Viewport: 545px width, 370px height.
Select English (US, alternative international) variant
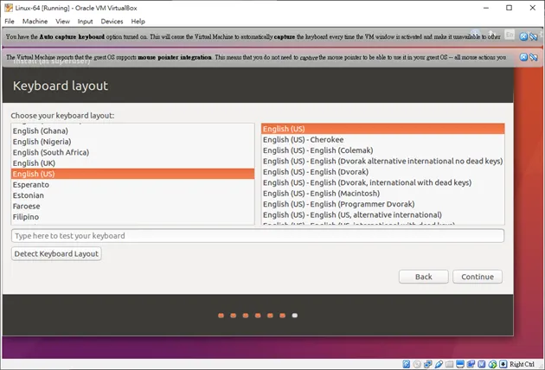coord(382,215)
